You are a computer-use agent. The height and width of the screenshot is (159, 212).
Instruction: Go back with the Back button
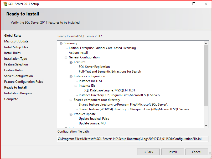(x=148, y=152)
